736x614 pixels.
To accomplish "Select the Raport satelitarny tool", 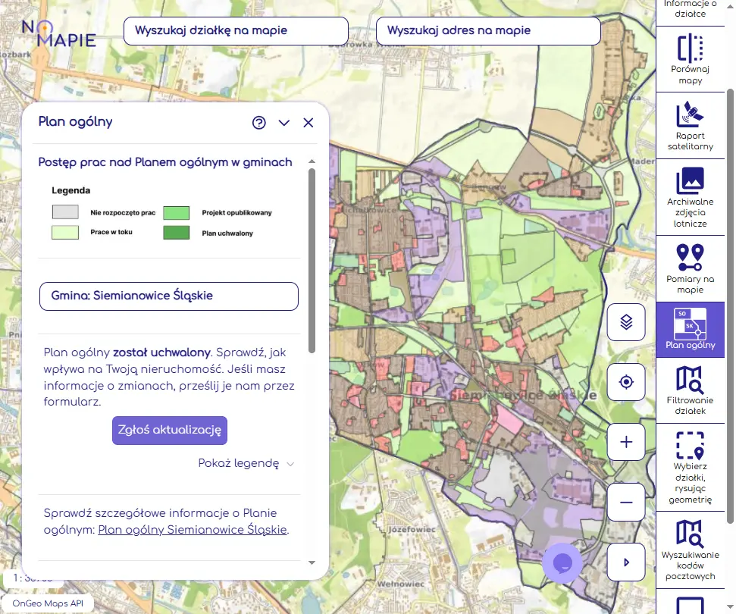I will (690, 124).
